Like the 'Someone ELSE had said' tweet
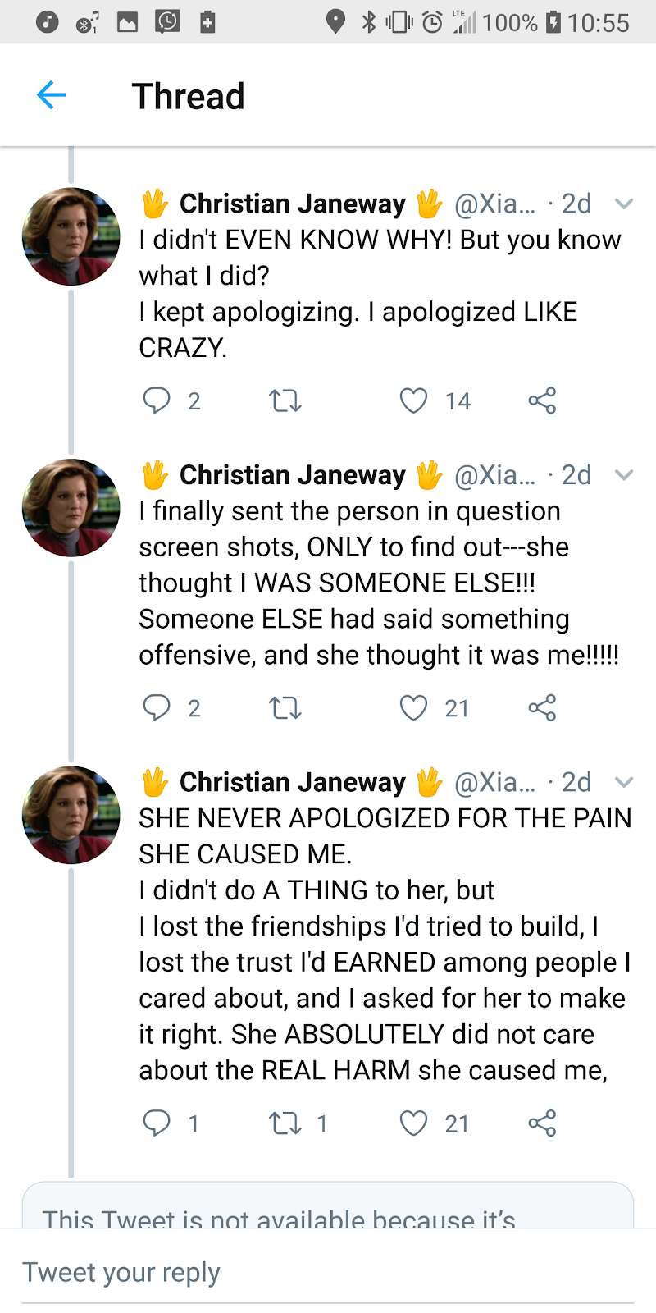The width and height of the screenshot is (656, 1313). tap(413, 707)
